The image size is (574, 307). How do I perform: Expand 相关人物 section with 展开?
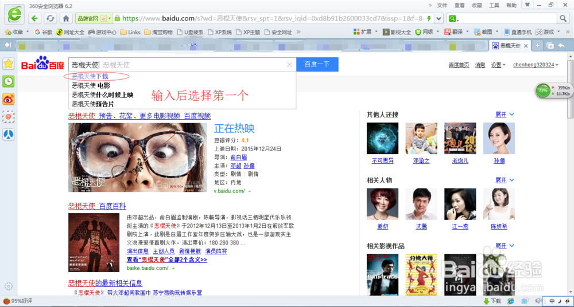point(505,180)
